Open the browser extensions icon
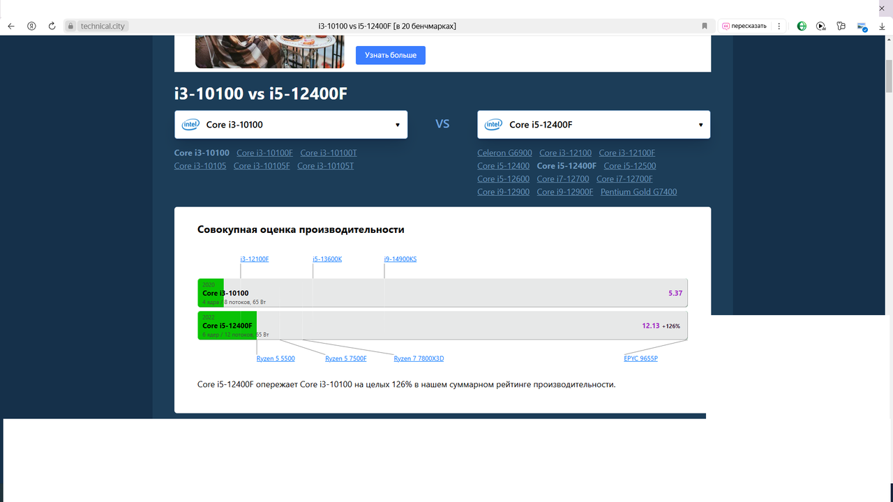 pos(841,26)
